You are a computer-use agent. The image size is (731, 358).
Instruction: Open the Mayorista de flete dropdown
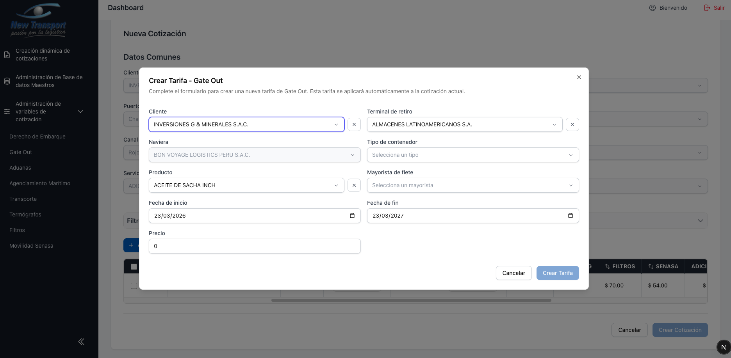pyautogui.click(x=472, y=185)
